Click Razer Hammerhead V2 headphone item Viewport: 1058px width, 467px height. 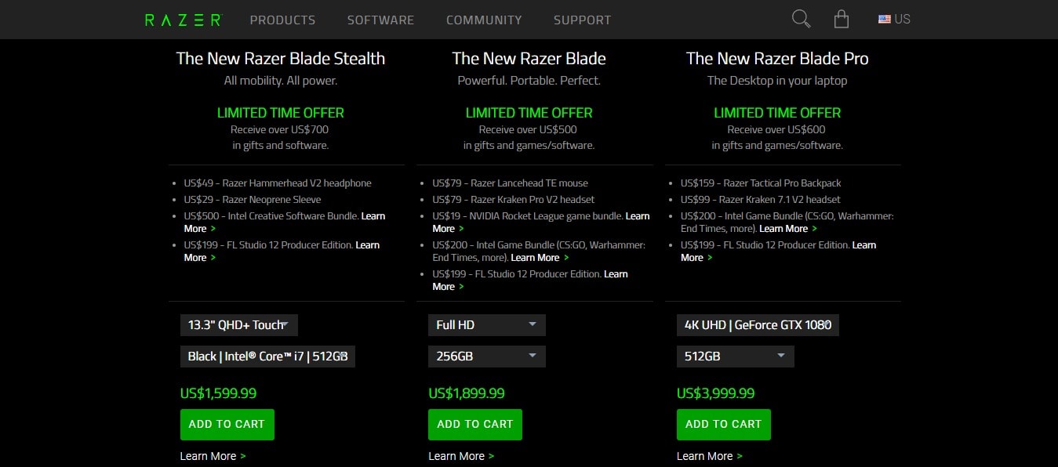[278, 183]
